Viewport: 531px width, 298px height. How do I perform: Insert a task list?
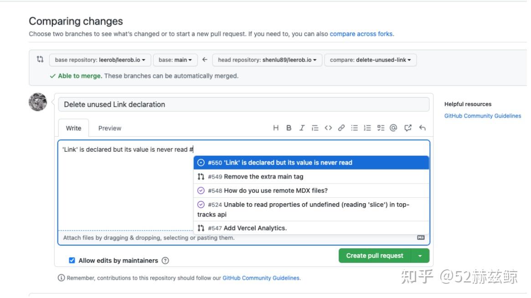[x=381, y=128]
